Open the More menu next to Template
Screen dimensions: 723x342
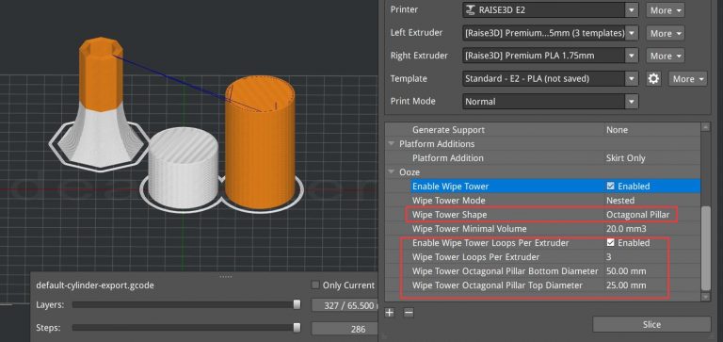[688, 79]
